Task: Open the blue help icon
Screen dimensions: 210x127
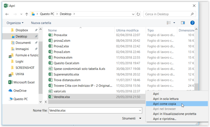Action: point(192,23)
